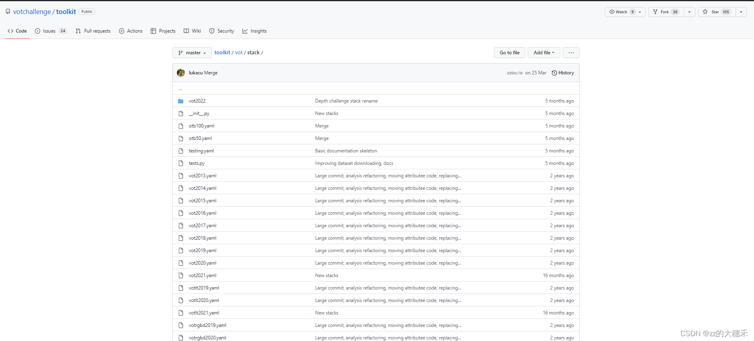Open lukacu's profile link
Screen dimensions: 754x341
pos(196,73)
